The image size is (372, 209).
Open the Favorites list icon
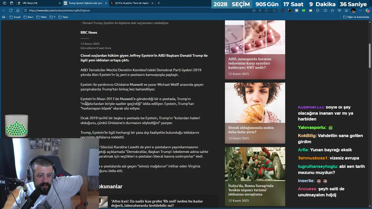pos(332,10)
